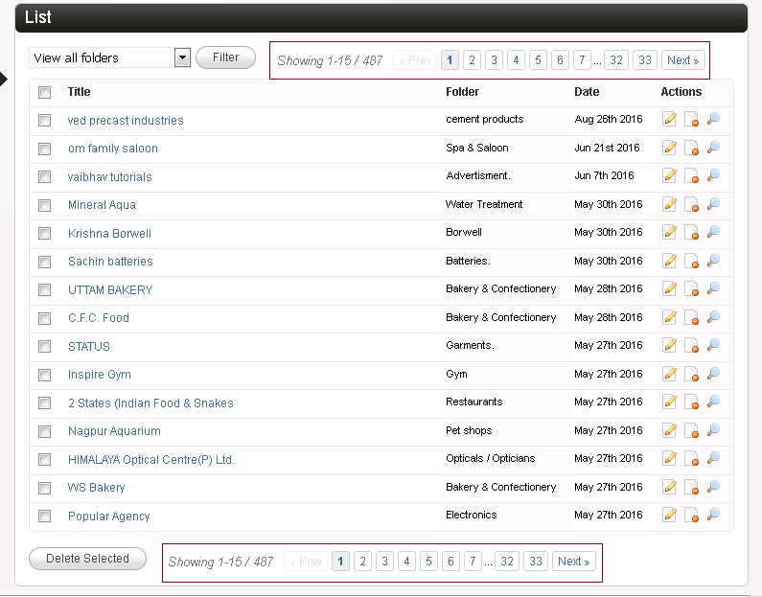
Task: Jump to page 7 in top pagination
Action: [x=582, y=60]
